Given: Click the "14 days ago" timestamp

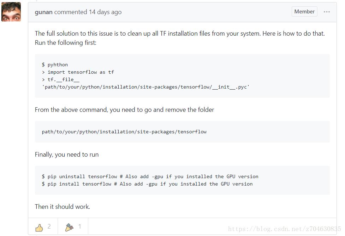Looking at the screenshot, I should (x=105, y=12).
